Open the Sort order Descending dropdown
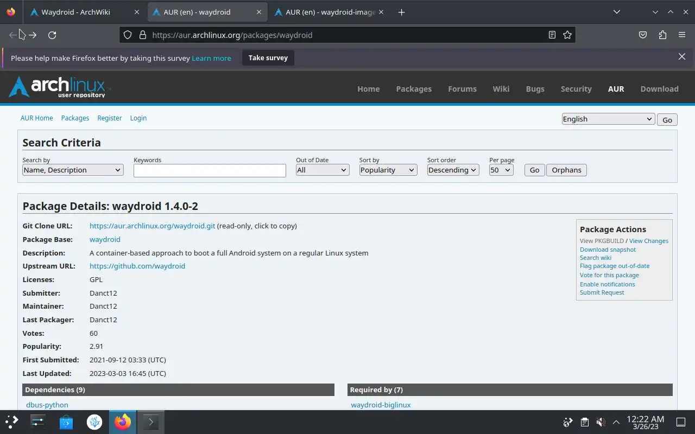Image resolution: width=695 pixels, height=434 pixels. pyautogui.click(x=453, y=170)
